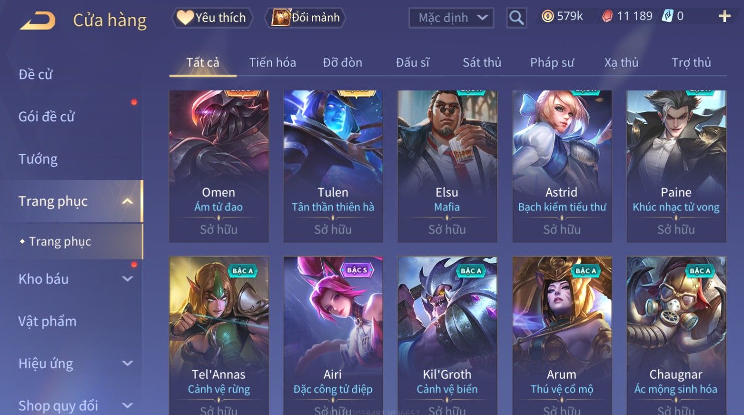Image resolution: width=744 pixels, height=415 pixels.
Task: Select the Tulen Tân thần thiên hà skin
Action: tap(333, 166)
